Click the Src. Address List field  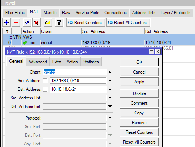[x=75, y=98]
